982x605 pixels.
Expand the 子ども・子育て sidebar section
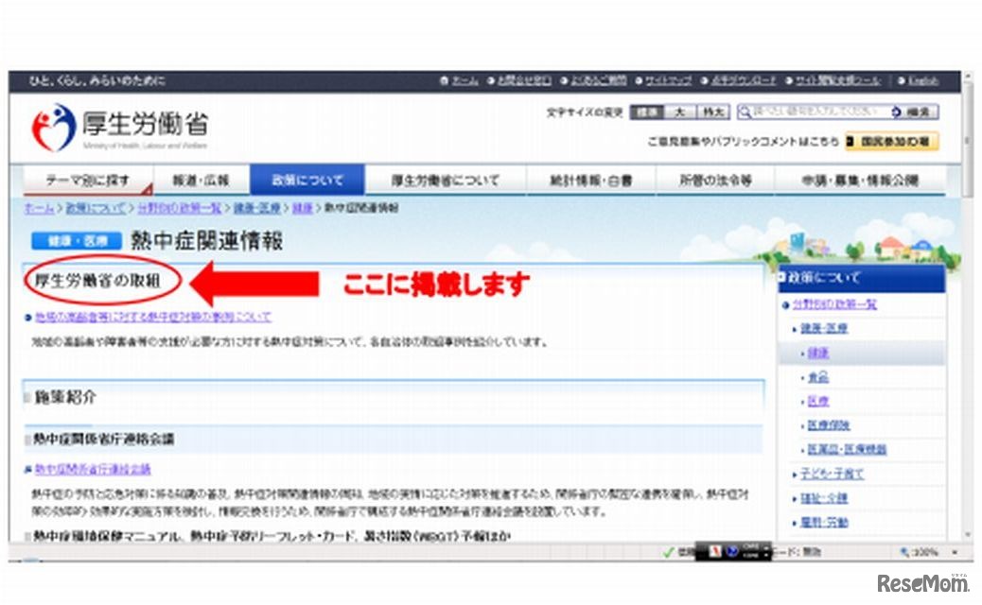point(830,474)
